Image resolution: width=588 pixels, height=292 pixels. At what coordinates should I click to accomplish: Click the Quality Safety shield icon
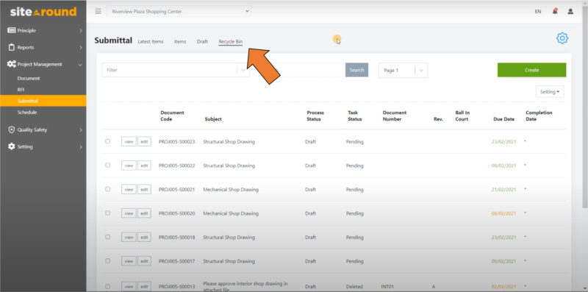click(x=12, y=130)
